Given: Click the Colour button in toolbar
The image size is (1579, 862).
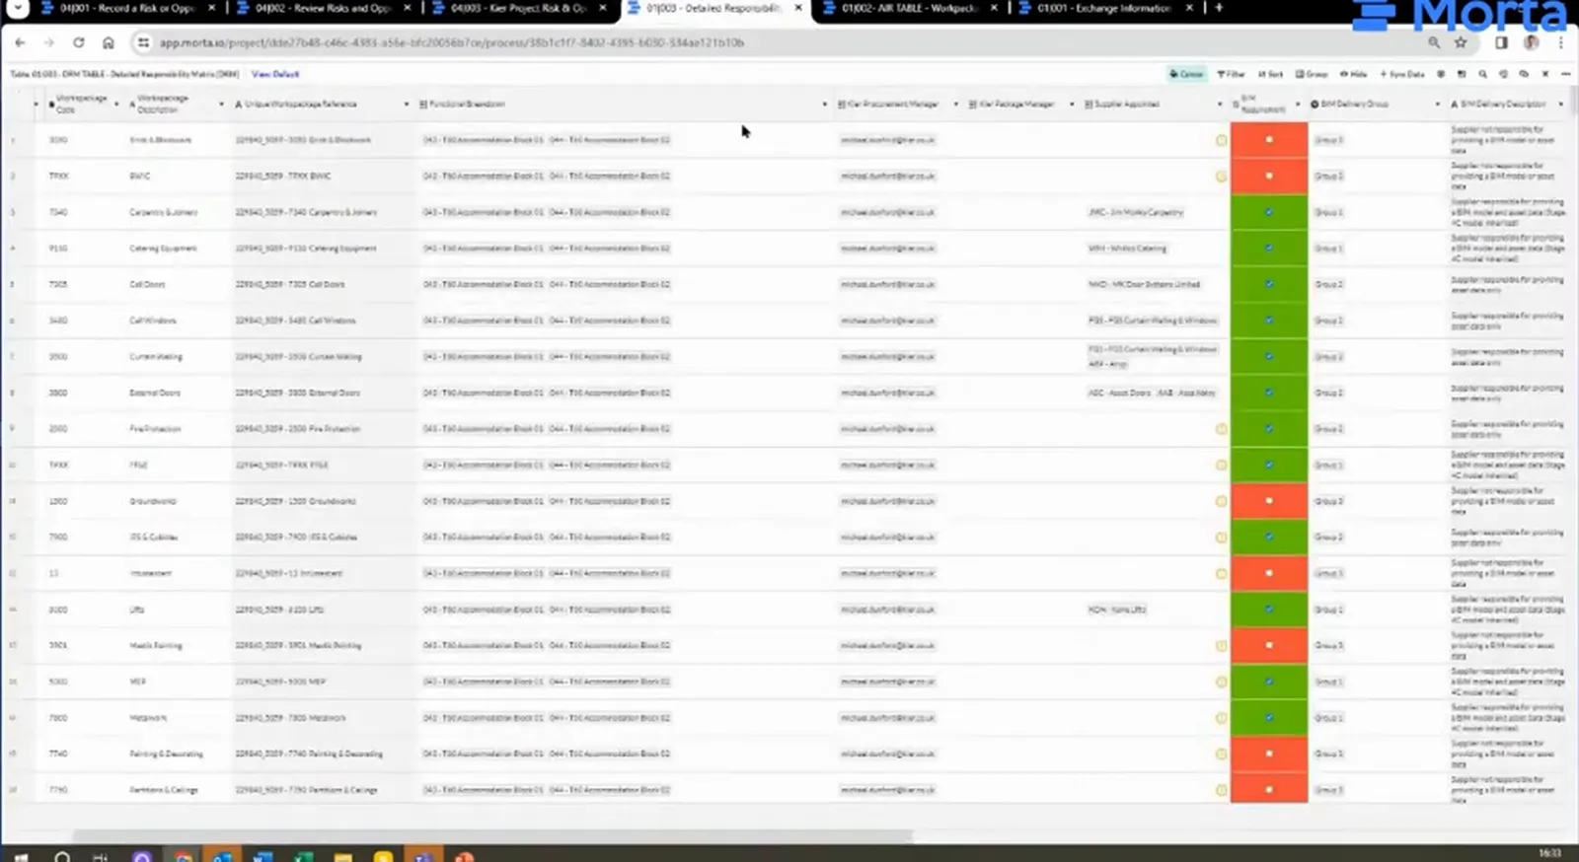Looking at the screenshot, I should click(1186, 74).
